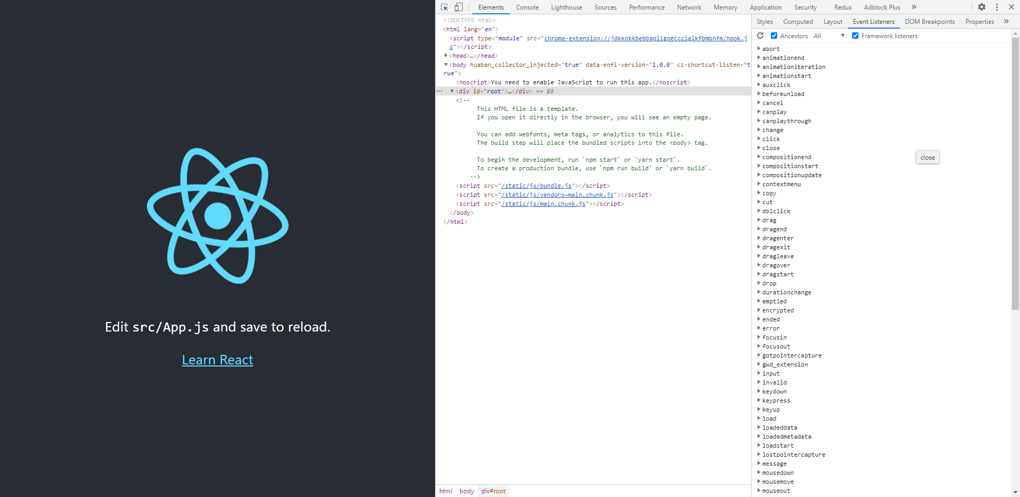1020x497 pixels.
Task: Switch to the Computed sidebar tab
Action: point(798,22)
